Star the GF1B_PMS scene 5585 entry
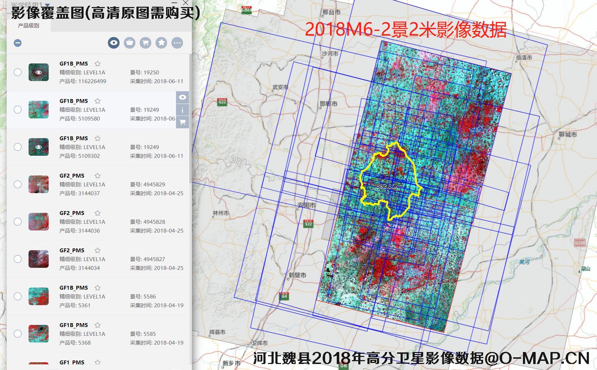Viewport: 597px width, 370px height. pyautogui.click(x=98, y=325)
